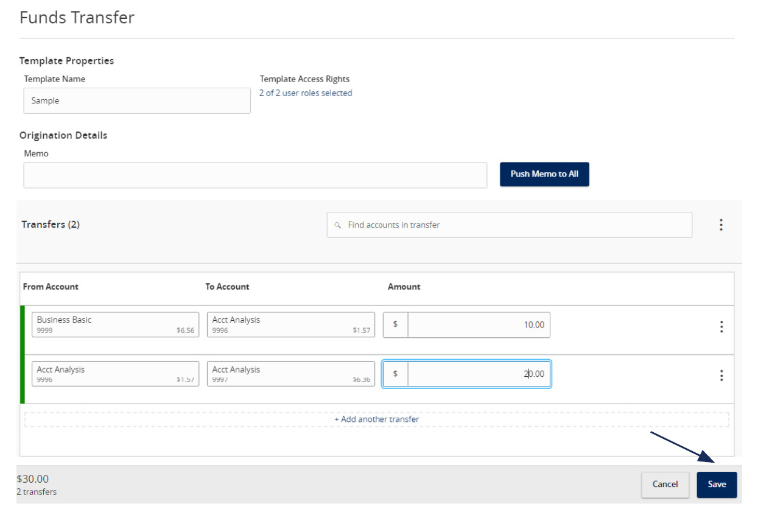Screen dimensions: 758x515
Task: Select the 10.00 amount field
Action: (x=479, y=324)
